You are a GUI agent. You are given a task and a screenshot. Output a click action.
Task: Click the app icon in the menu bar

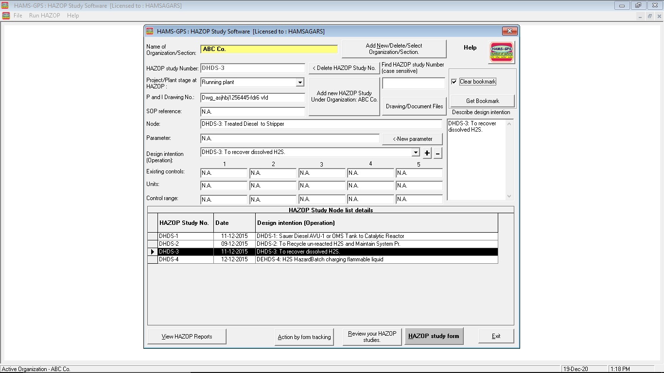pos(6,15)
